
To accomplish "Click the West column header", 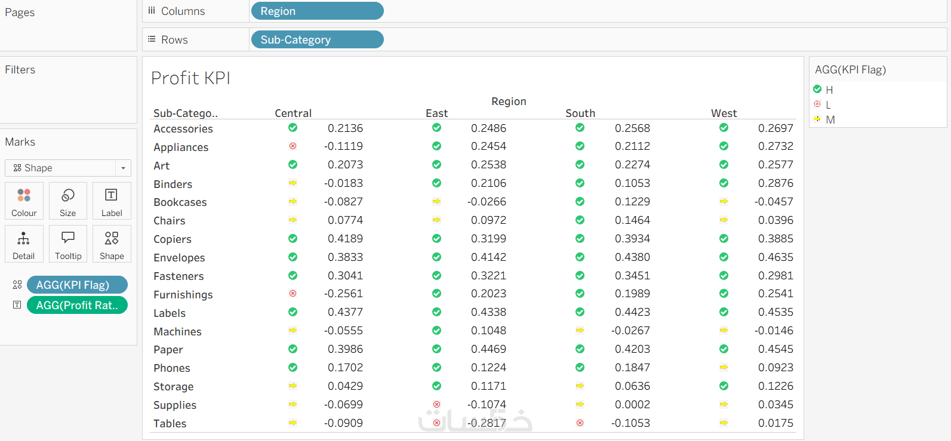I will pyautogui.click(x=724, y=113).
